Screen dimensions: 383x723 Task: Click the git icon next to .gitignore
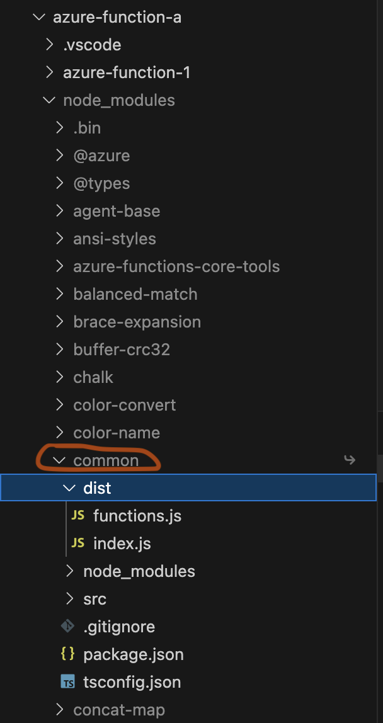click(68, 626)
